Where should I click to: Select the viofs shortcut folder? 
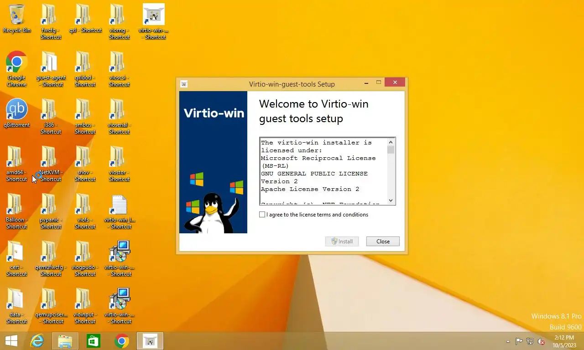coord(85,211)
